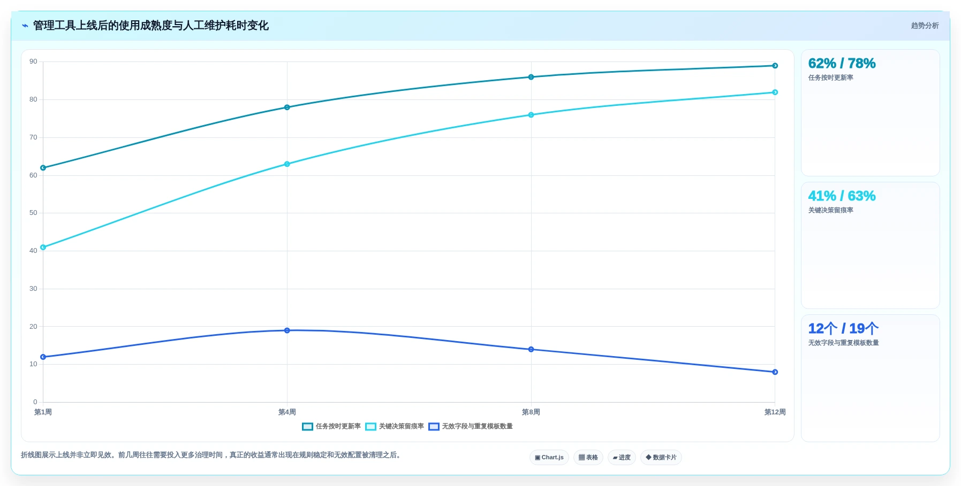The image size is (961, 486).
Task: Click 关键决策留痕率 data point at 第4周
Action: tap(287, 164)
